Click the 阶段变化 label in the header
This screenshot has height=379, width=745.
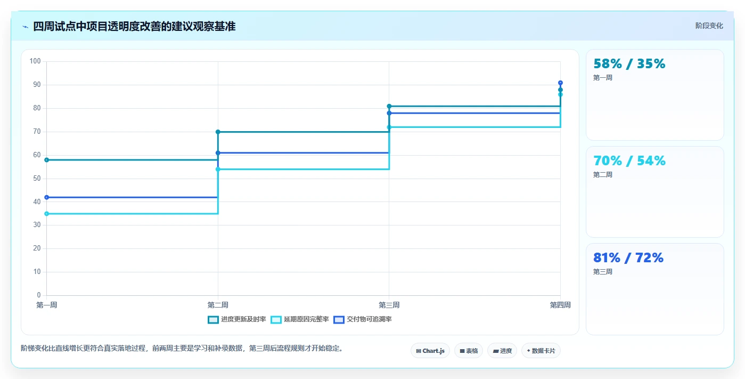709,26
